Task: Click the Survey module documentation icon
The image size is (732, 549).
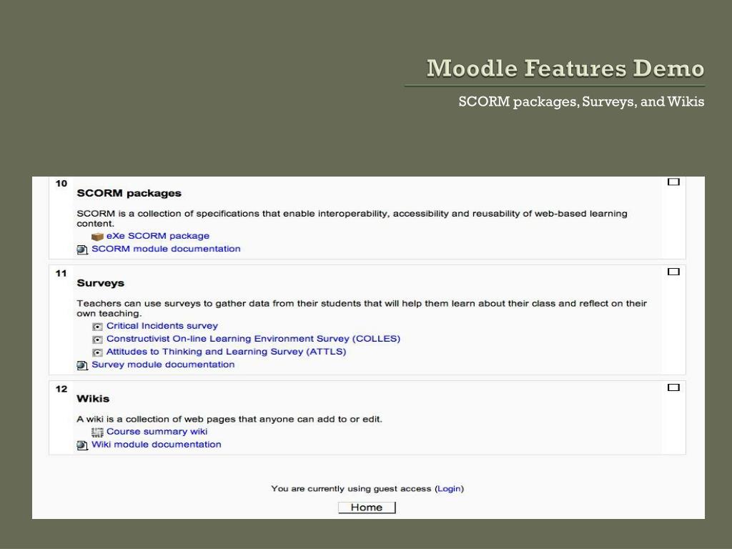Action: 82,365
